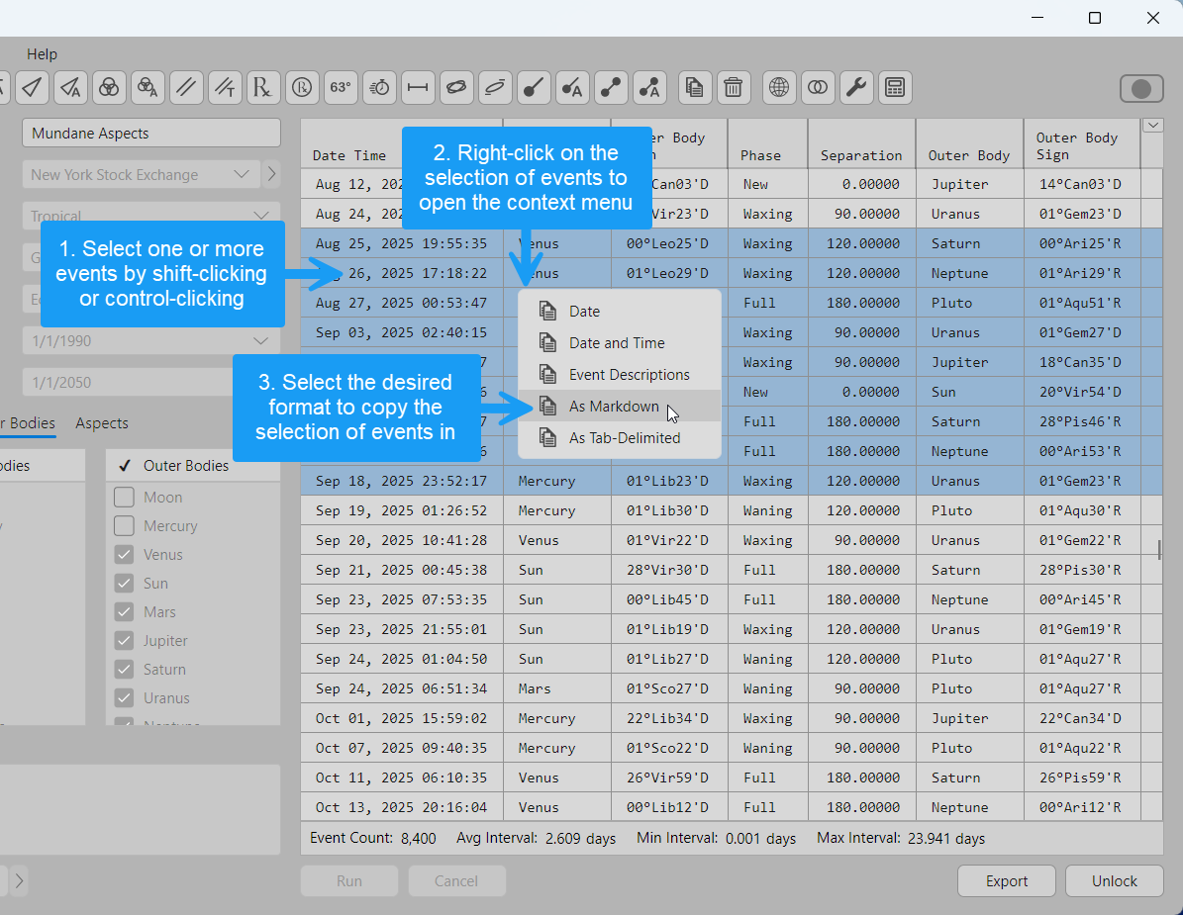Select the single node line tool
This screenshot has width=1183, height=915.
coord(535,87)
